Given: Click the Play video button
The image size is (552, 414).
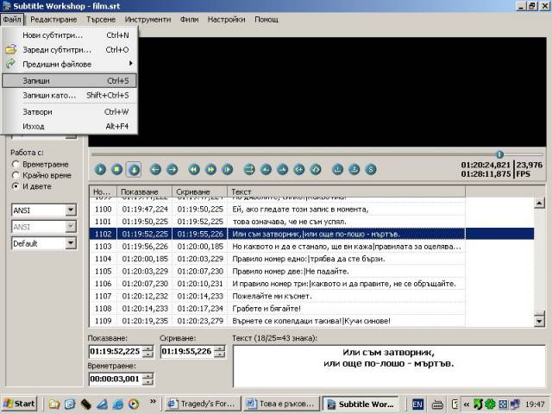Looking at the screenshot, I should coord(100,170).
